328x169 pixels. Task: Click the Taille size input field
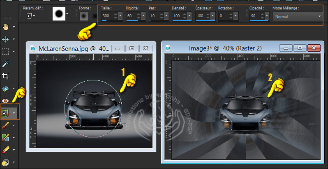[107, 16]
